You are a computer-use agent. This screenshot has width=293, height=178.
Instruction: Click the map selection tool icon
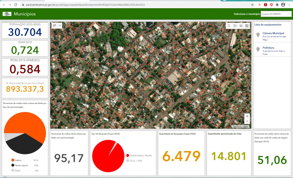[54, 26]
